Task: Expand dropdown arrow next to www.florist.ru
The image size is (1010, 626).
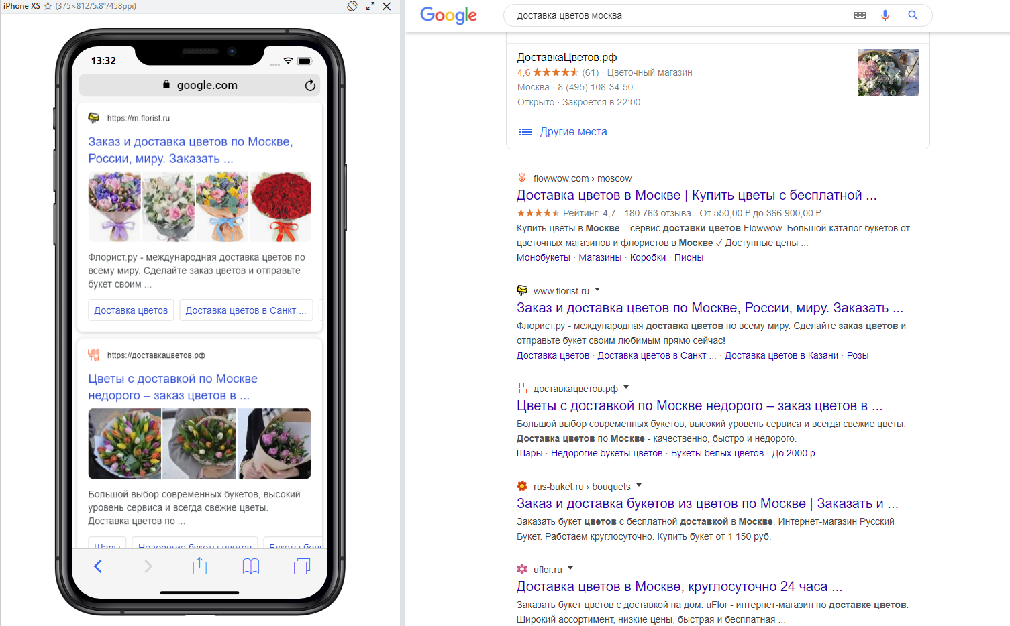Action: (597, 290)
